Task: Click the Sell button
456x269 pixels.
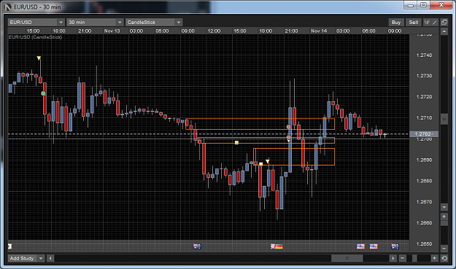Action: click(413, 23)
